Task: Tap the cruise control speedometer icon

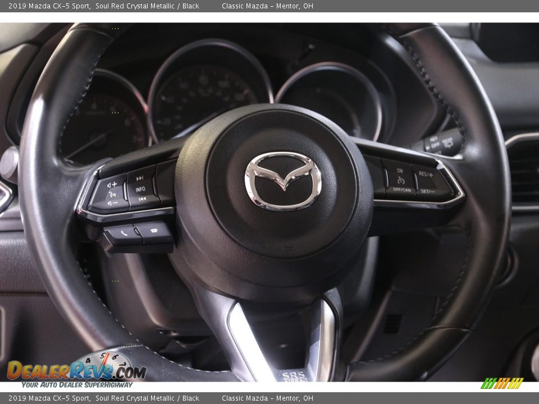Action: (401, 180)
